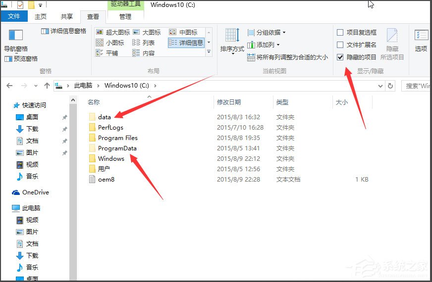Open Sort by options
This screenshot has height=282, width=432.
[232, 41]
